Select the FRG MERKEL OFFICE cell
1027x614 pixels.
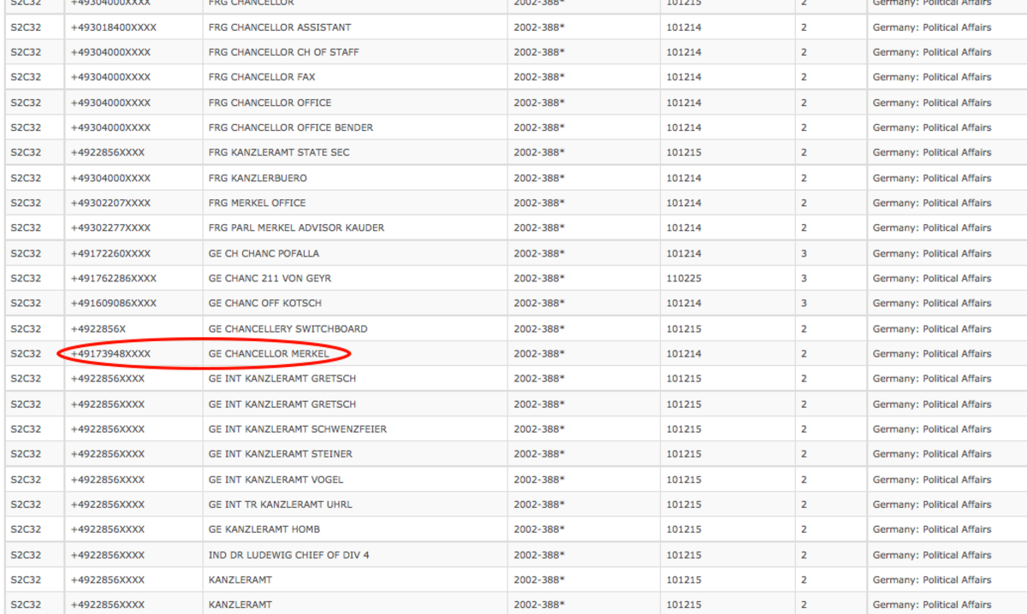[257, 203]
